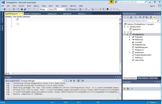Switch to the Startup.cs tab

pyautogui.click(x=82, y=14)
